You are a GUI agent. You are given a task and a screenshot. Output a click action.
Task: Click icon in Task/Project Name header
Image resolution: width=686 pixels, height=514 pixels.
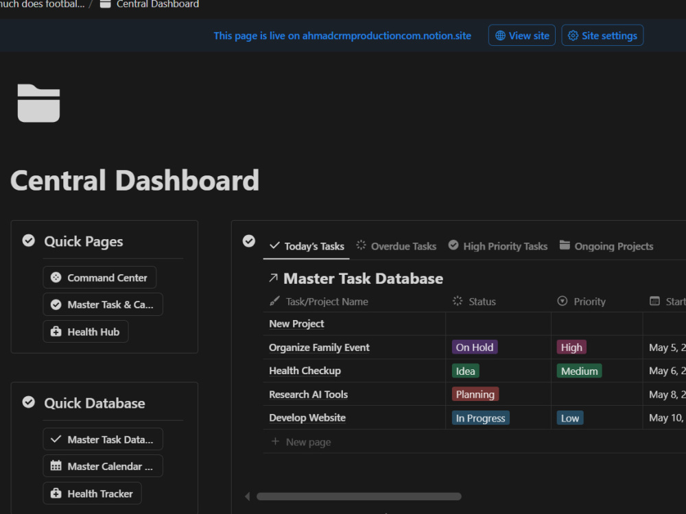[x=274, y=301]
